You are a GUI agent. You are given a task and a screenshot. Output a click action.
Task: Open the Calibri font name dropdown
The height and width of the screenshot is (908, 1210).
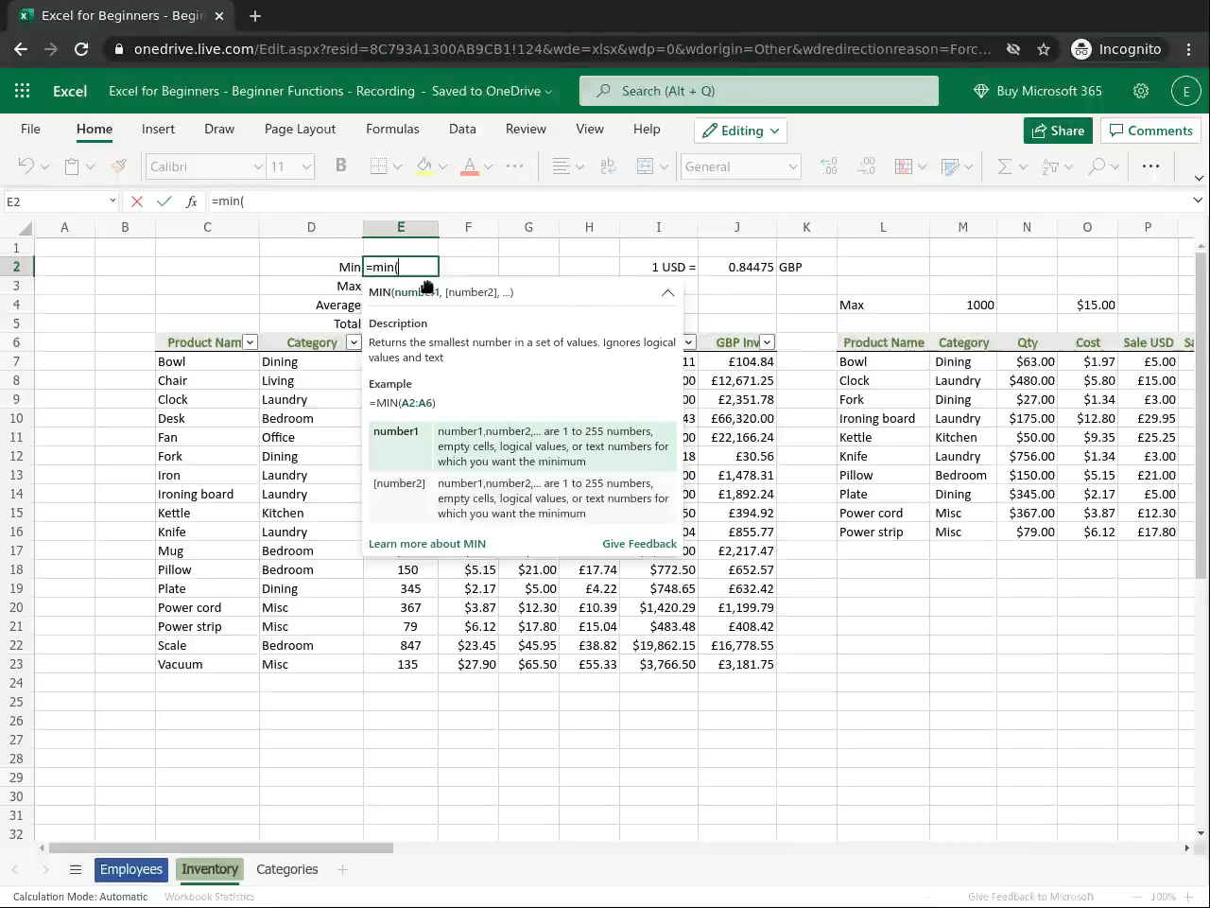[257, 166]
